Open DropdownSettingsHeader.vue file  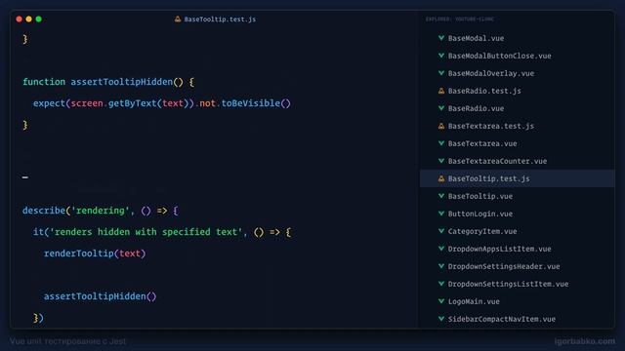[504, 266]
